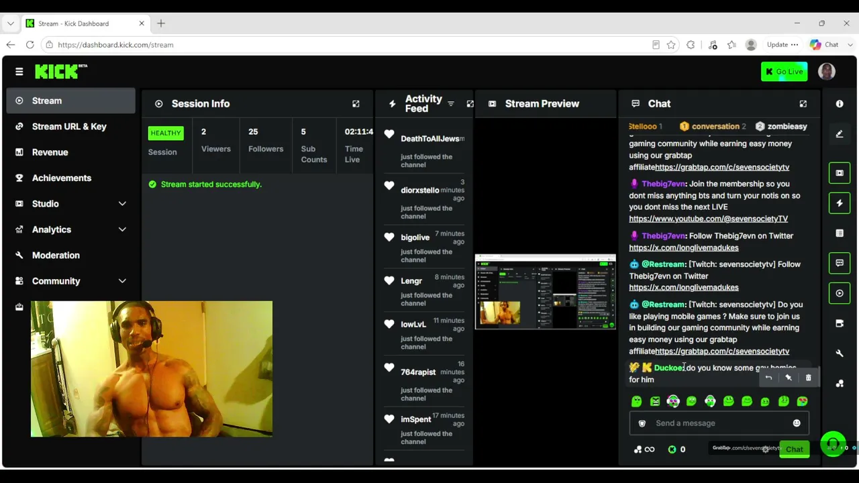Click the webcam overlay video

152,369
